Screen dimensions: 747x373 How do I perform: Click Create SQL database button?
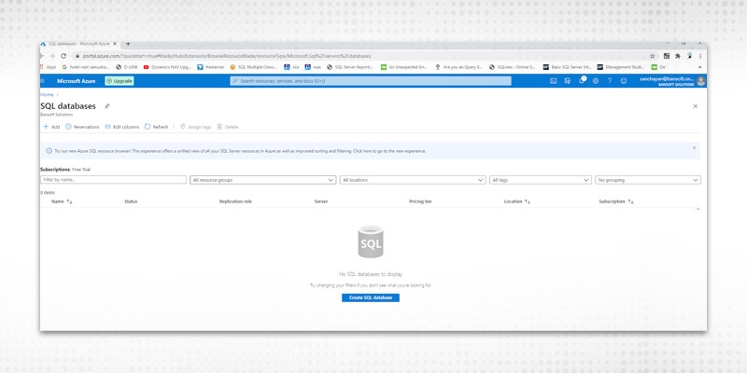[370, 297]
